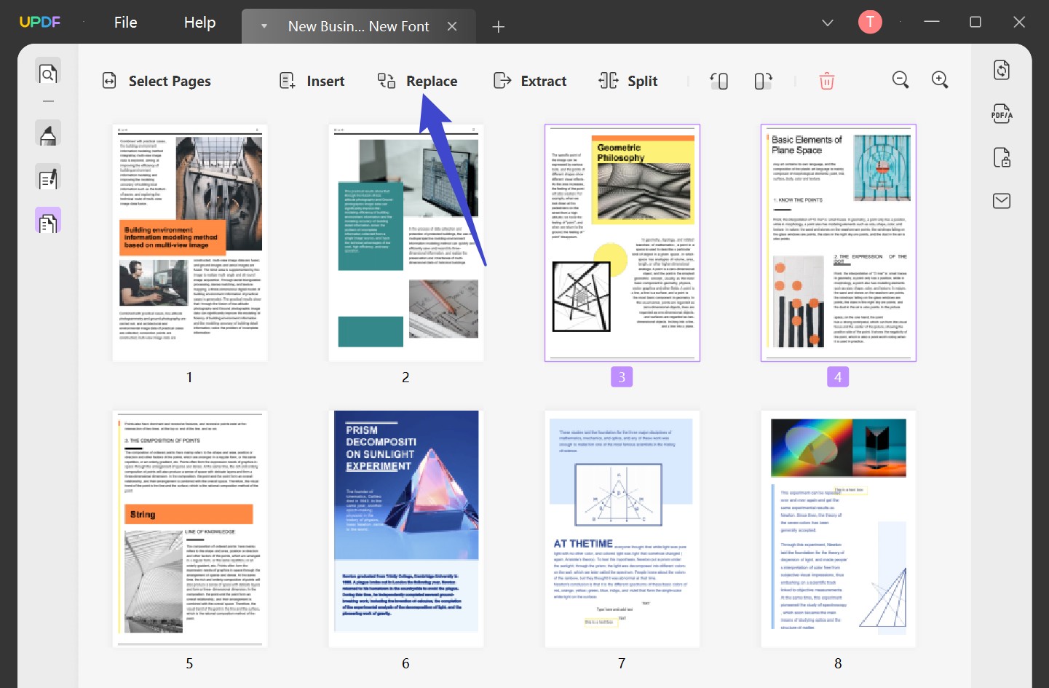Open the document protection lock tool
The image size is (1049, 688).
1001,157
